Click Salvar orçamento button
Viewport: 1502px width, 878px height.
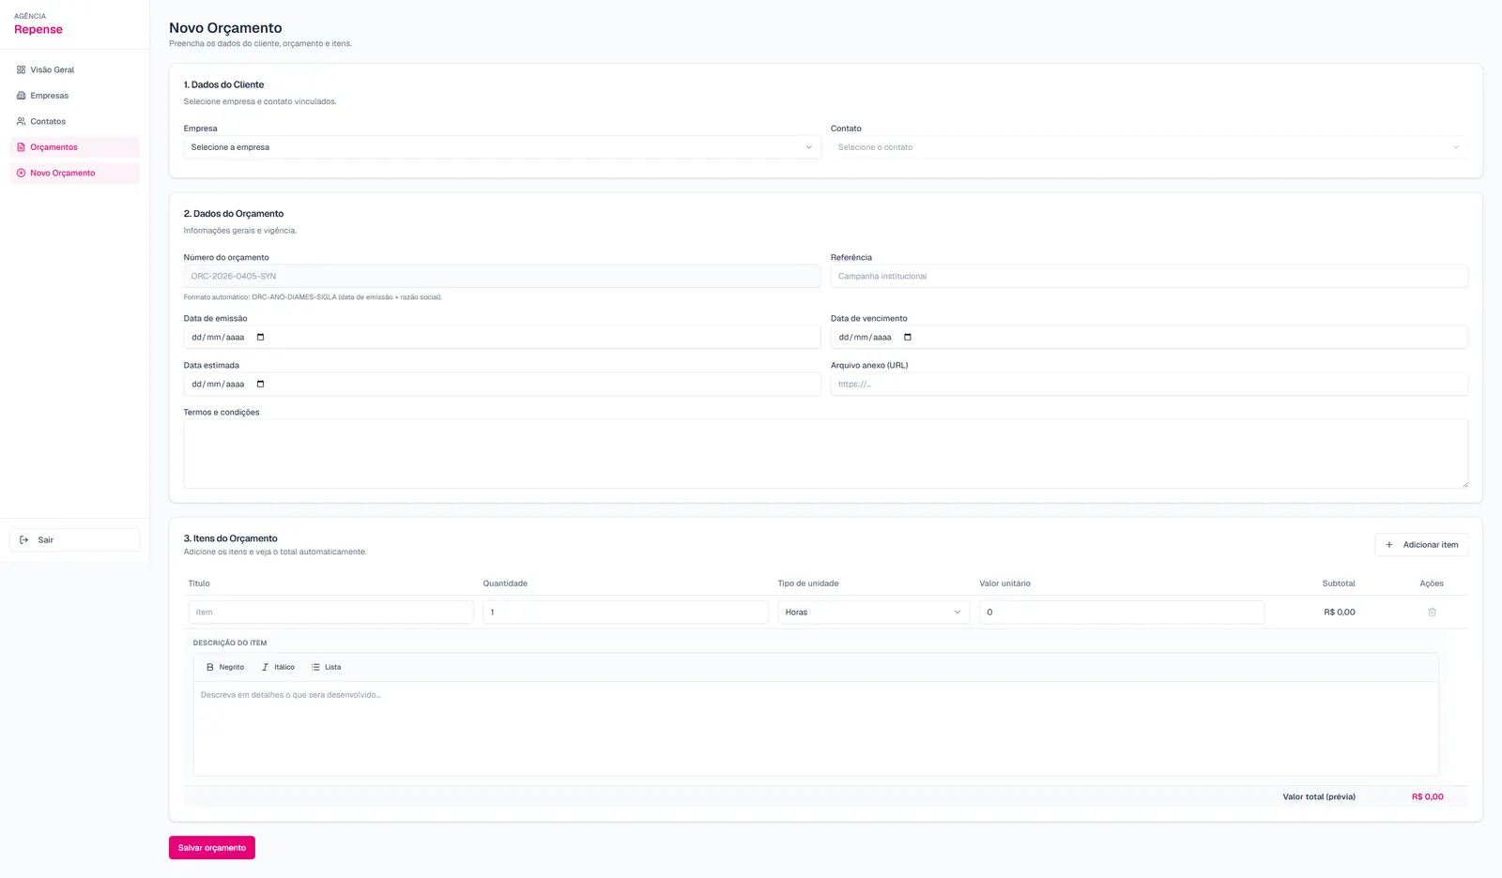[x=212, y=848]
